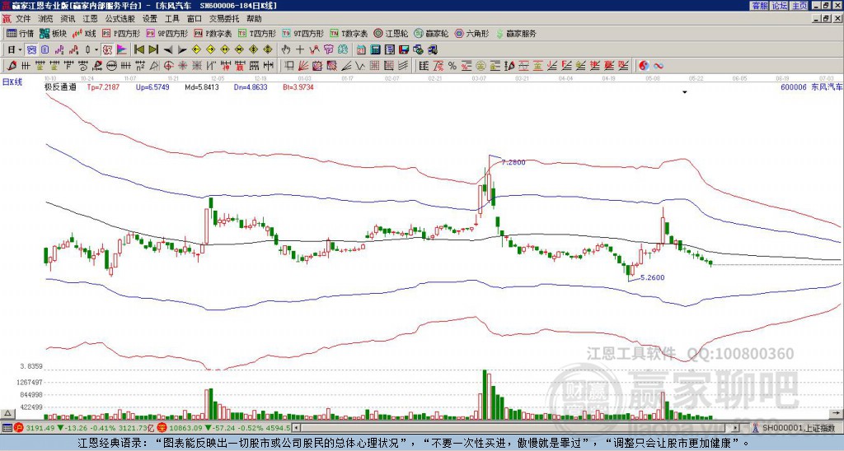Click the right arrow button beside volume pane
Screen dimensions: 844x451
[837, 413]
